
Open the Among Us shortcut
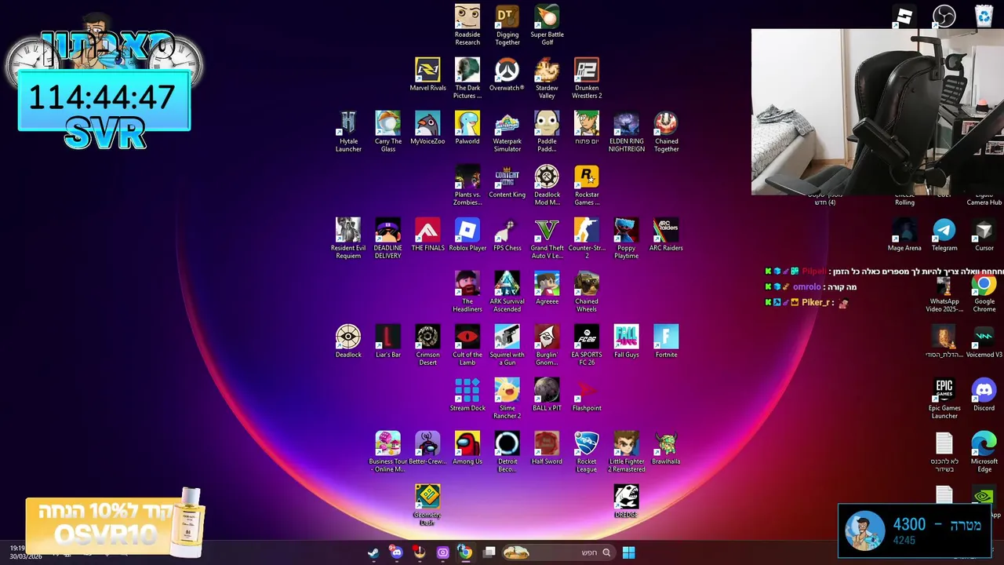click(467, 443)
